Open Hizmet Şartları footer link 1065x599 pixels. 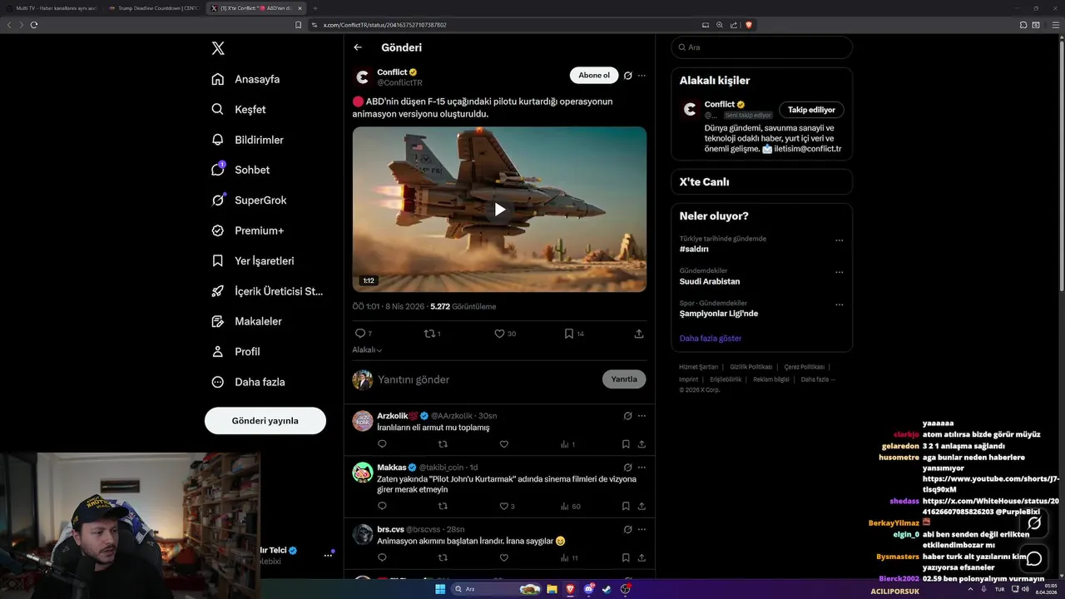coord(698,367)
